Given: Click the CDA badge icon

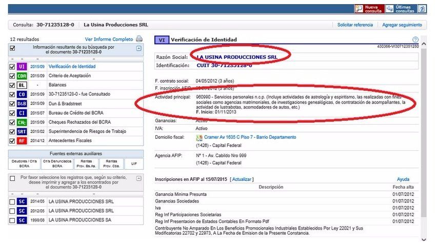Looking at the screenshot, I should coord(22,76).
